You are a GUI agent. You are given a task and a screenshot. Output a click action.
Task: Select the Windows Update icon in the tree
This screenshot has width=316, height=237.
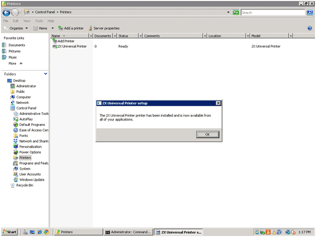pos(16,180)
